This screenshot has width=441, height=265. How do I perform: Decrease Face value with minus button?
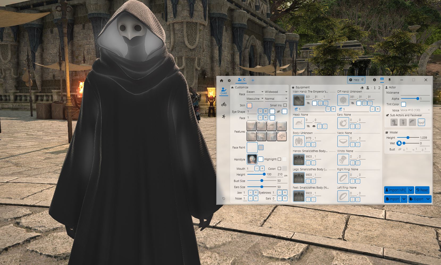tap(260, 118)
